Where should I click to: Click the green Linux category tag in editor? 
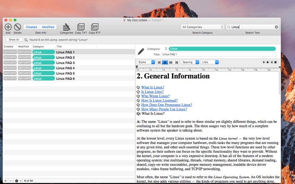coord(222,49)
